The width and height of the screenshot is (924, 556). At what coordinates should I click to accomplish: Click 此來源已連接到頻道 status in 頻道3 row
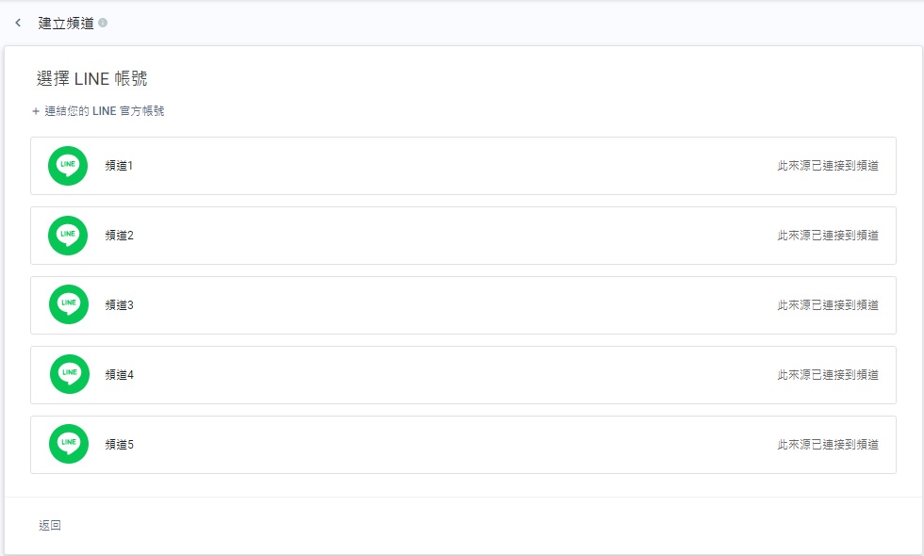click(828, 305)
